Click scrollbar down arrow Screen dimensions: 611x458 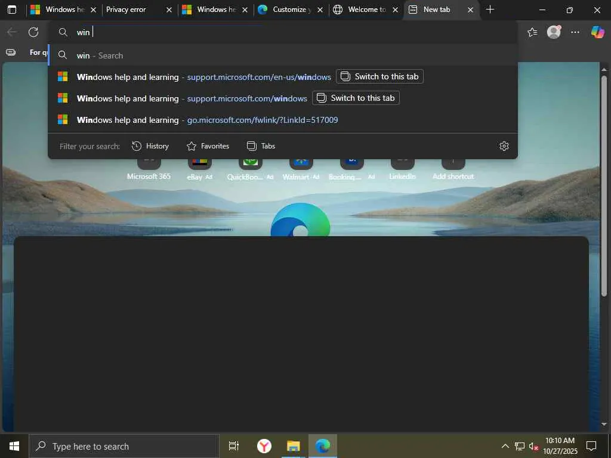604,424
